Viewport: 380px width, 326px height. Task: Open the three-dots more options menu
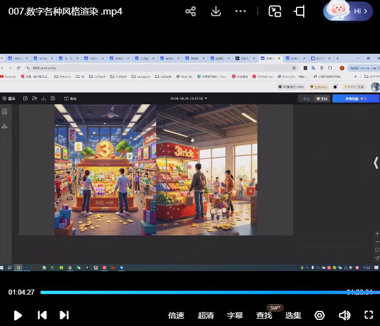click(240, 11)
